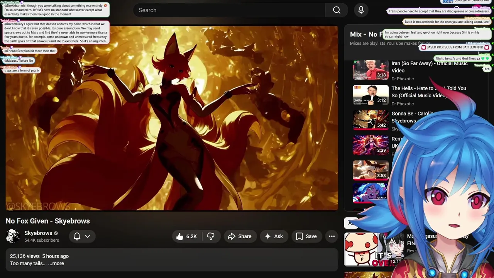Open the Iran (So Far Away) title
Viewport: 494px width, 278px height.
(429, 67)
